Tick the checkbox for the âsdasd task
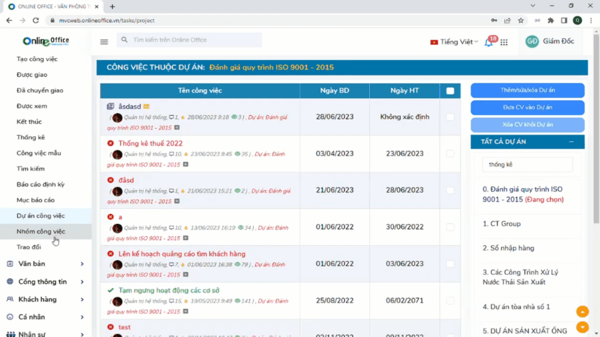 click(450, 117)
